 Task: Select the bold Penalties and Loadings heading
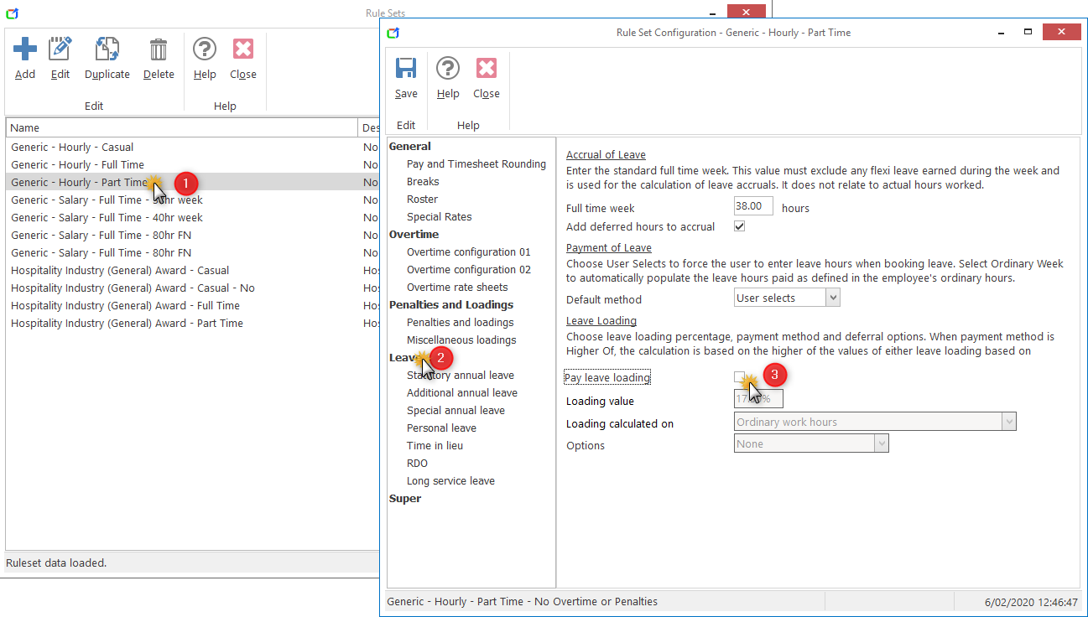(x=451, y=304)
